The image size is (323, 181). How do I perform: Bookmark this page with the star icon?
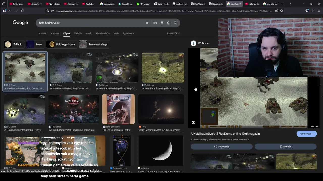pyautogui.click(x=282, y=11)
